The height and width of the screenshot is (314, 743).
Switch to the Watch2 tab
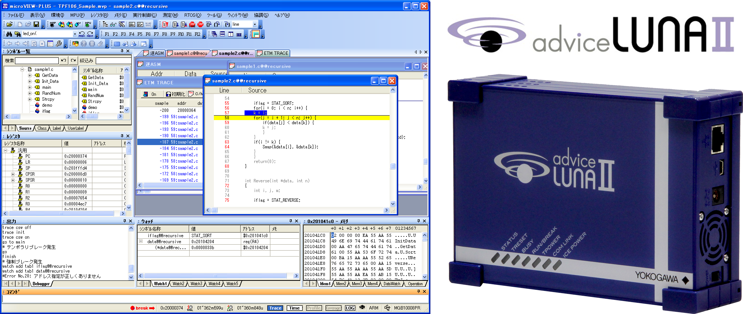point(178,284)
